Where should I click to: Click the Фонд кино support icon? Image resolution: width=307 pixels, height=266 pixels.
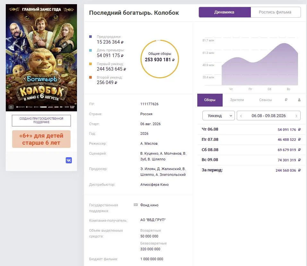coord(135,205)
